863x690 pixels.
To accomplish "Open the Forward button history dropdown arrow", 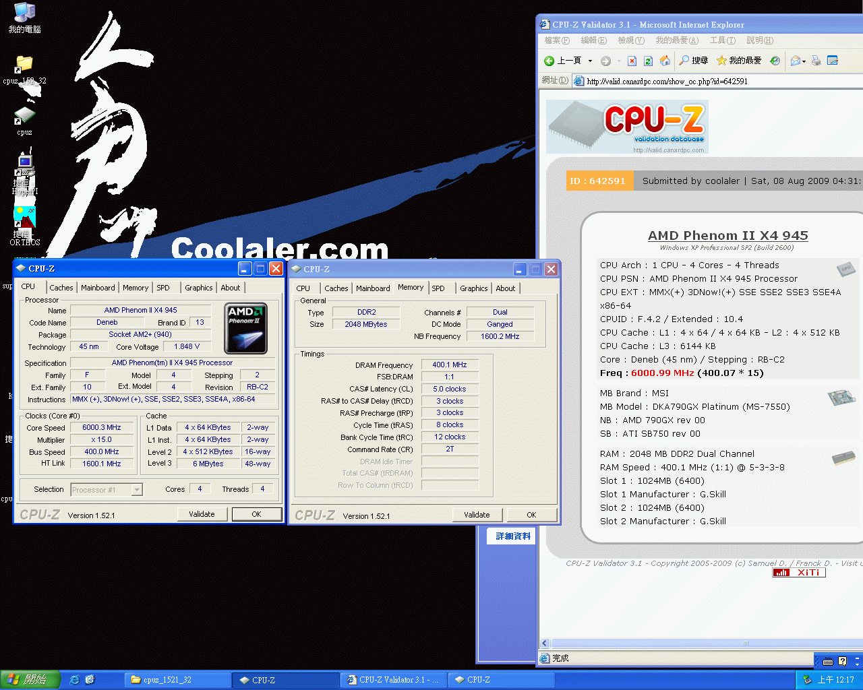I will pyautogui.click(x=619, y=61).
